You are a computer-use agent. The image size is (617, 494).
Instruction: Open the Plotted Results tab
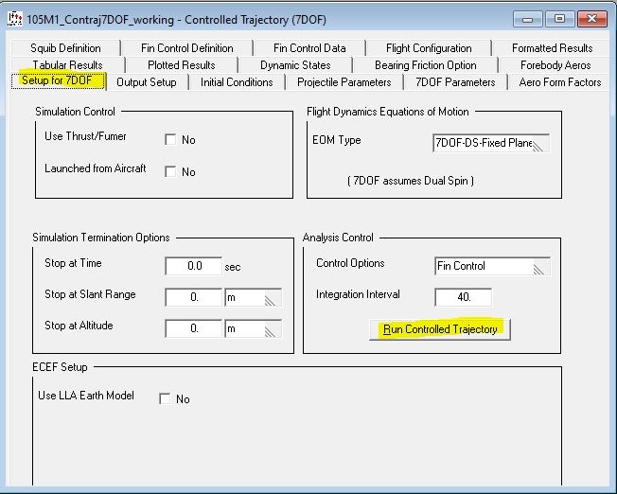pos(181,65)
